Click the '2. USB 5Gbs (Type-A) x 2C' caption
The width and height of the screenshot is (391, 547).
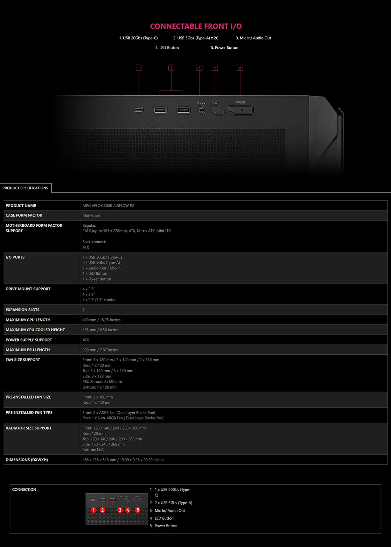tap(196, 38)
